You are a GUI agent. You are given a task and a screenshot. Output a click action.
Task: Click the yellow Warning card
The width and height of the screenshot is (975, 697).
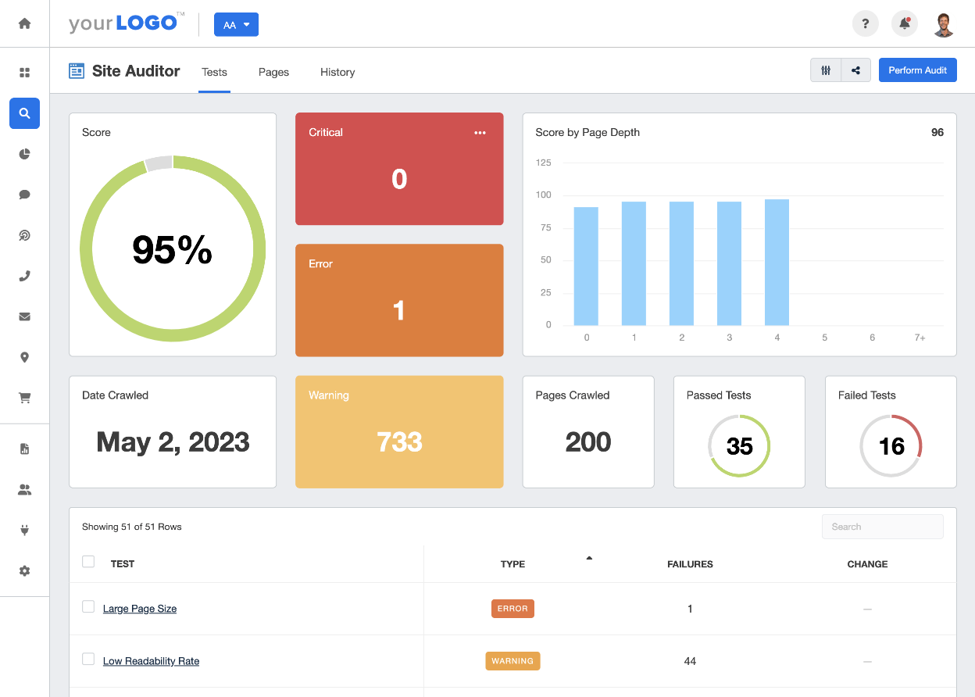399,432
